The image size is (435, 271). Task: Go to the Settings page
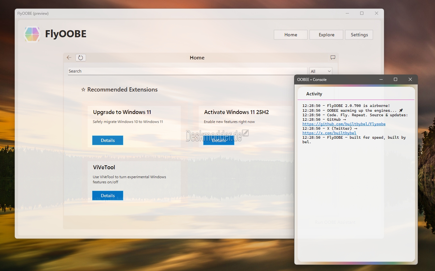(359, 35)
